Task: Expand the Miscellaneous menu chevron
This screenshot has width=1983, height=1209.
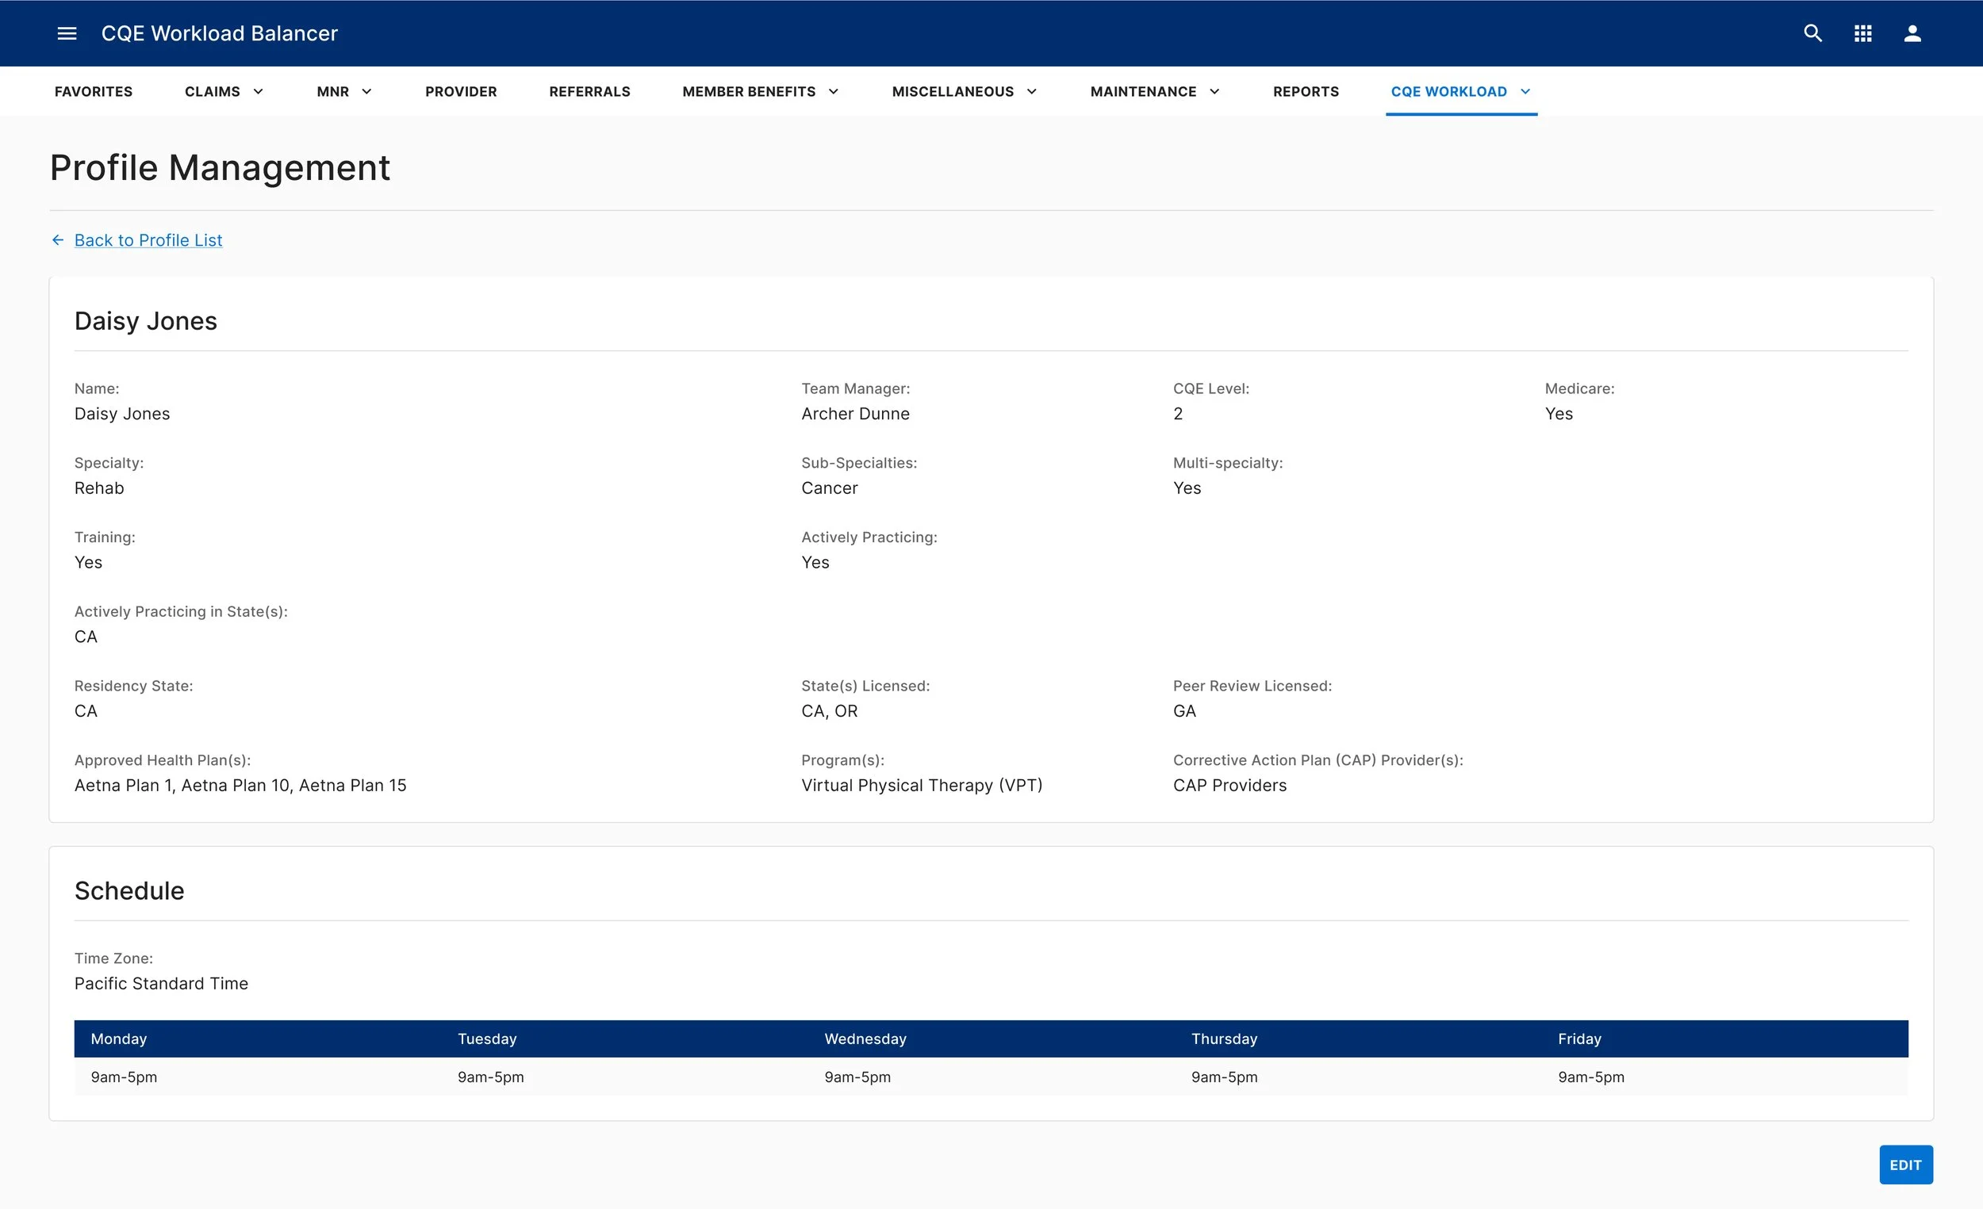Action: pos(1032,92)
